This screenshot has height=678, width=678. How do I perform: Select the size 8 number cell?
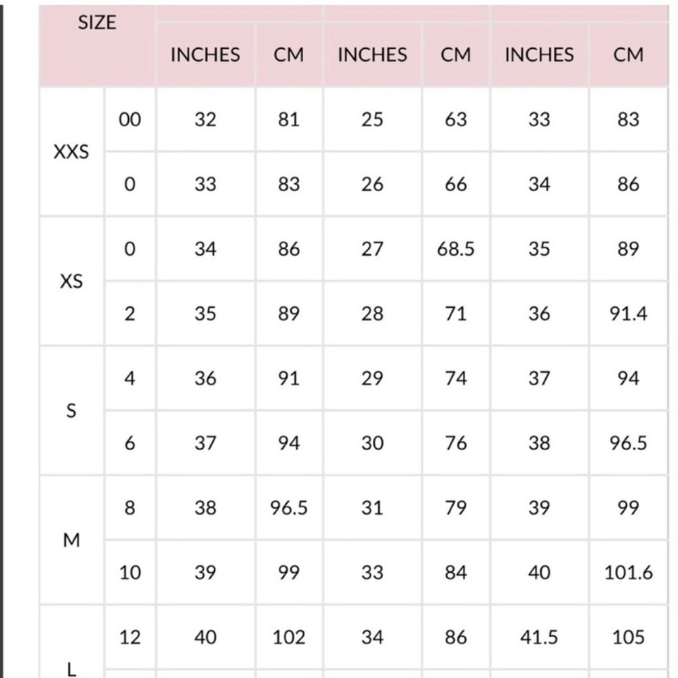[x=129, y=508]
